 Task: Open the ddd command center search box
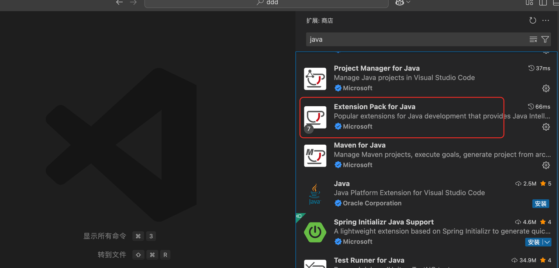click(x=266, y=3)
